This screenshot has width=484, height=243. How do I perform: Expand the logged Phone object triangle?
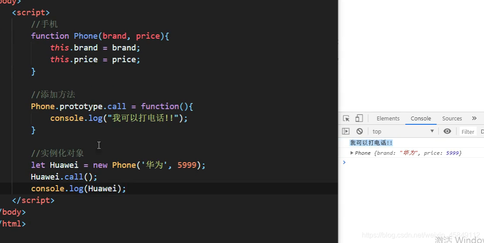pos(351,153)
